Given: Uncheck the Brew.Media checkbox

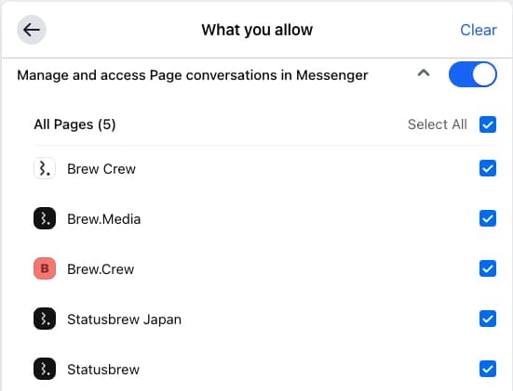Looking at the screenshot, I should point(488,218).
